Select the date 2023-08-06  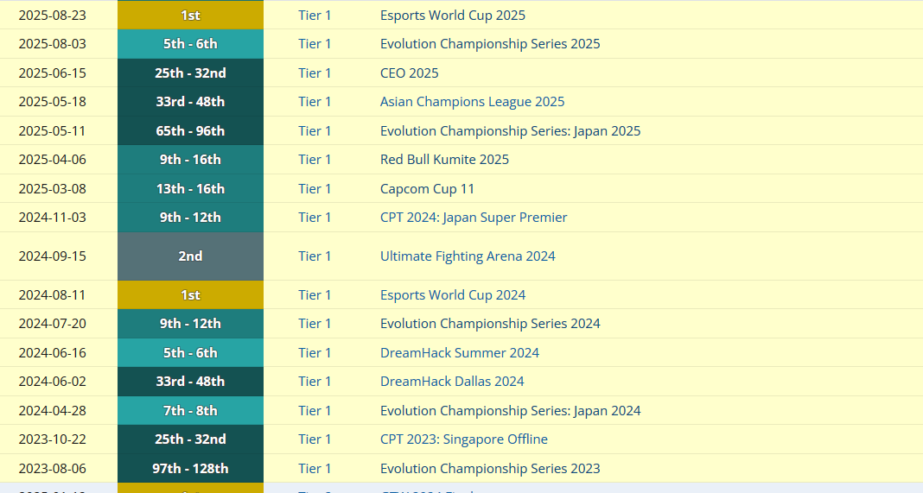click(53, 468)
